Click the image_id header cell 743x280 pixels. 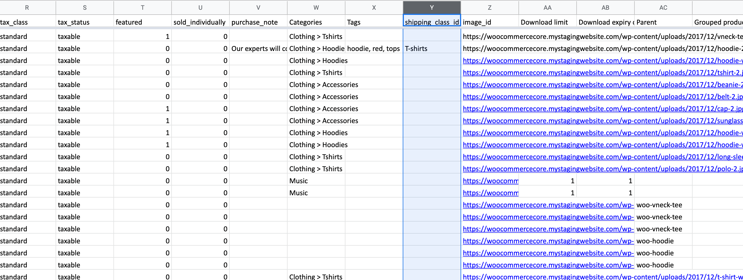coord(489,22)
